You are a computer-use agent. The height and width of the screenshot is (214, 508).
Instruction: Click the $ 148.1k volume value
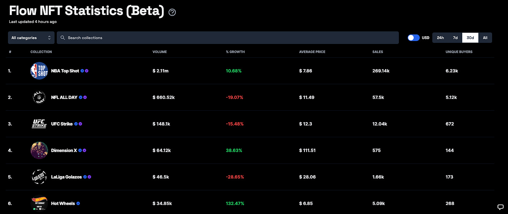(x=161, y=124)
